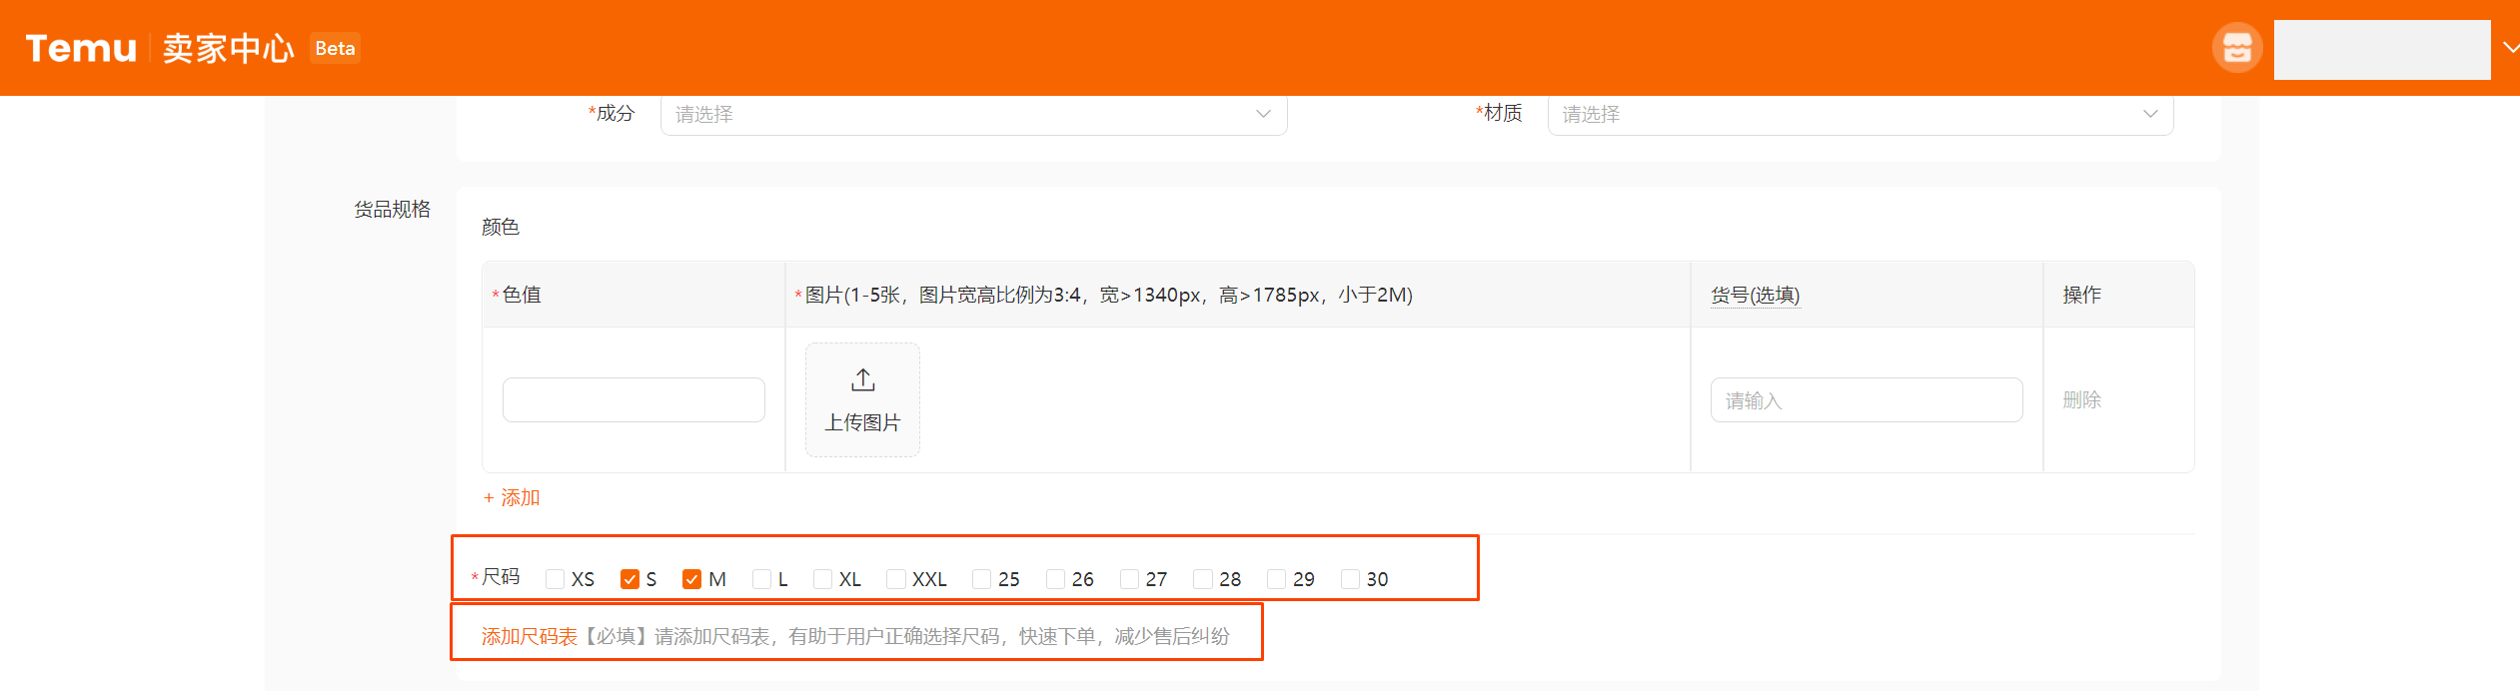This screenshot has width=2520, height=691.
Task: Click the 卖家中心 header title
Action: tap(228, 48)
